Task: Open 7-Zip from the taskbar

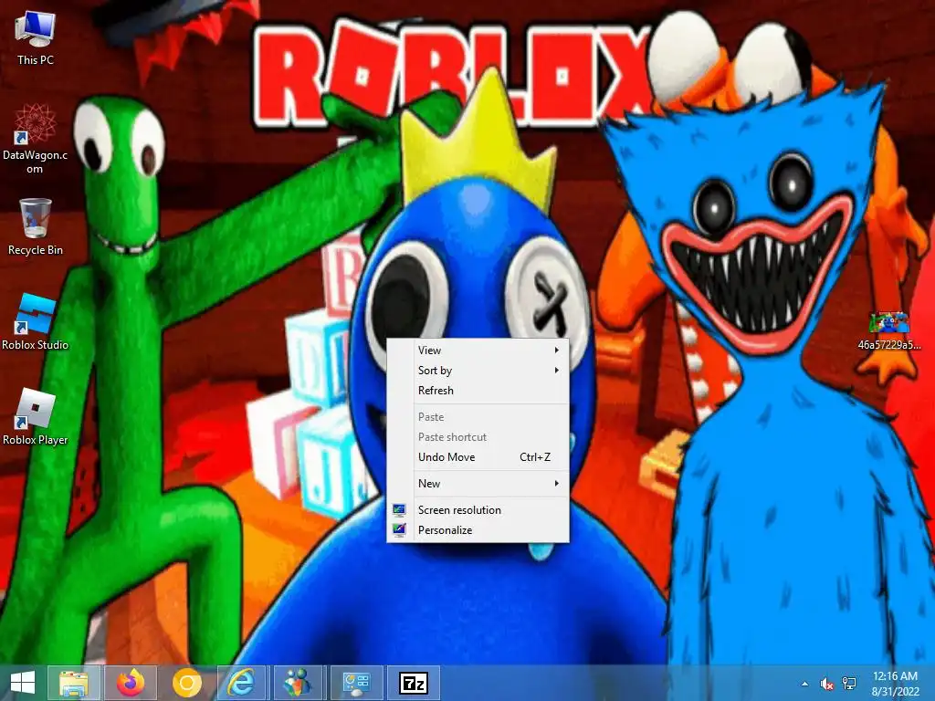Action: [x=414, y=683]
